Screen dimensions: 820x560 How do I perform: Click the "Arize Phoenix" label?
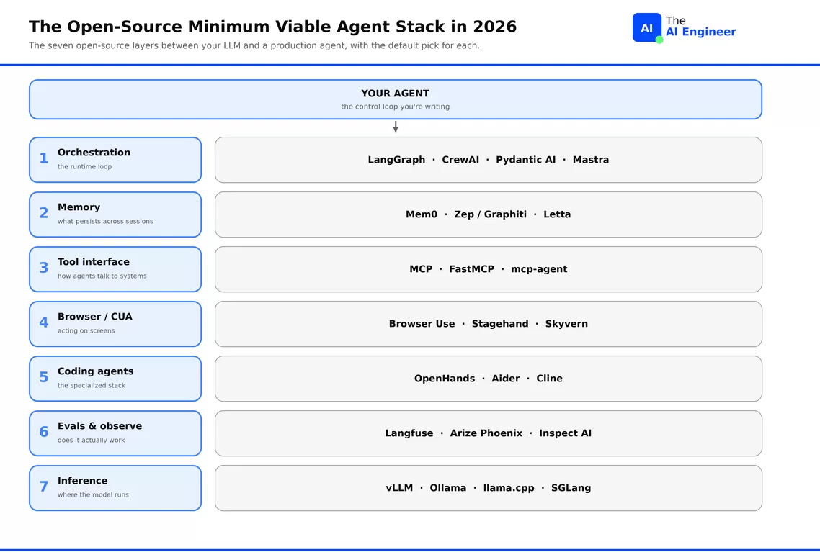click(486, 433)
